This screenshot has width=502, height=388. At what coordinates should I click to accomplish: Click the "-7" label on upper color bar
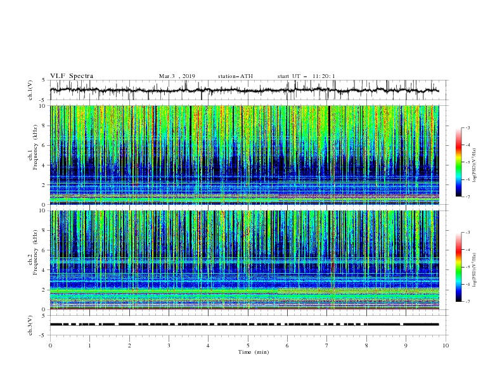[x=467, y=197]
